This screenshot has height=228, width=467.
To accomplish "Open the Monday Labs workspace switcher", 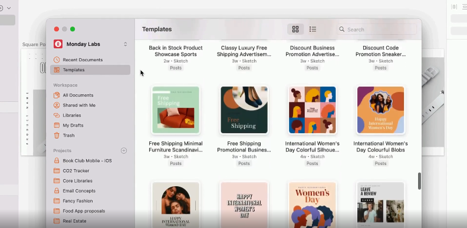I will click(126, 44).
